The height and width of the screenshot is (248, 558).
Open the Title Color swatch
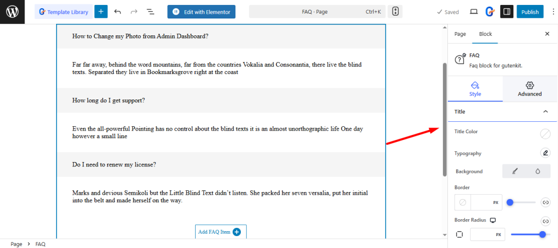click(545, 134)
